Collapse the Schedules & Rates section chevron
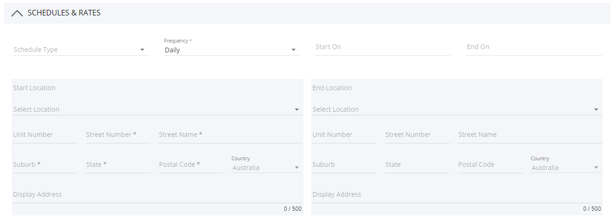Viewport: 615px width, 221px height. [x=17, y=14]
